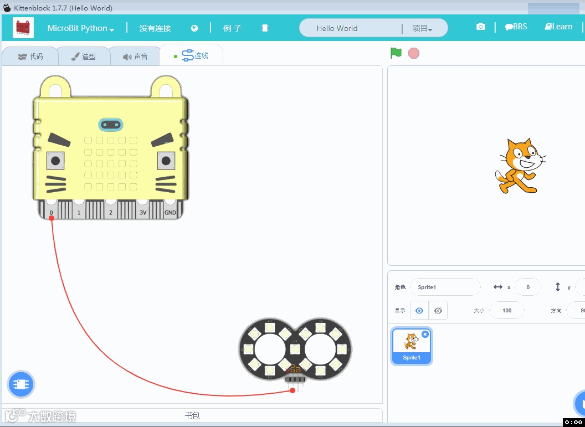
Task: Click the globe language icon
Action: click(194, 28)
